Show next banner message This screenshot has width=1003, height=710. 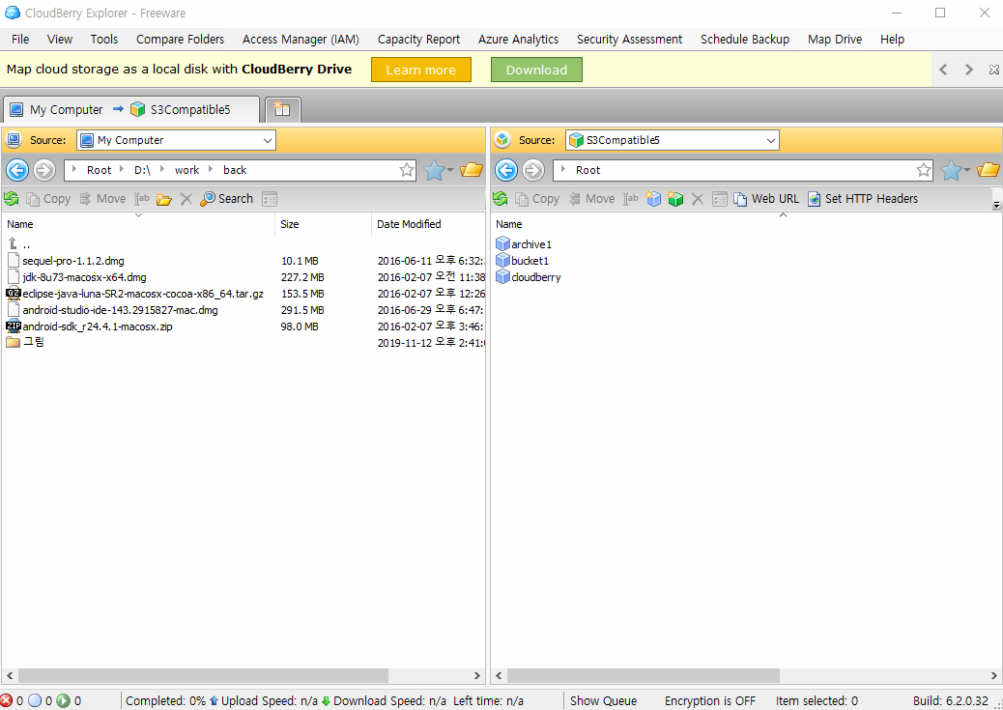tap(969, 70)
